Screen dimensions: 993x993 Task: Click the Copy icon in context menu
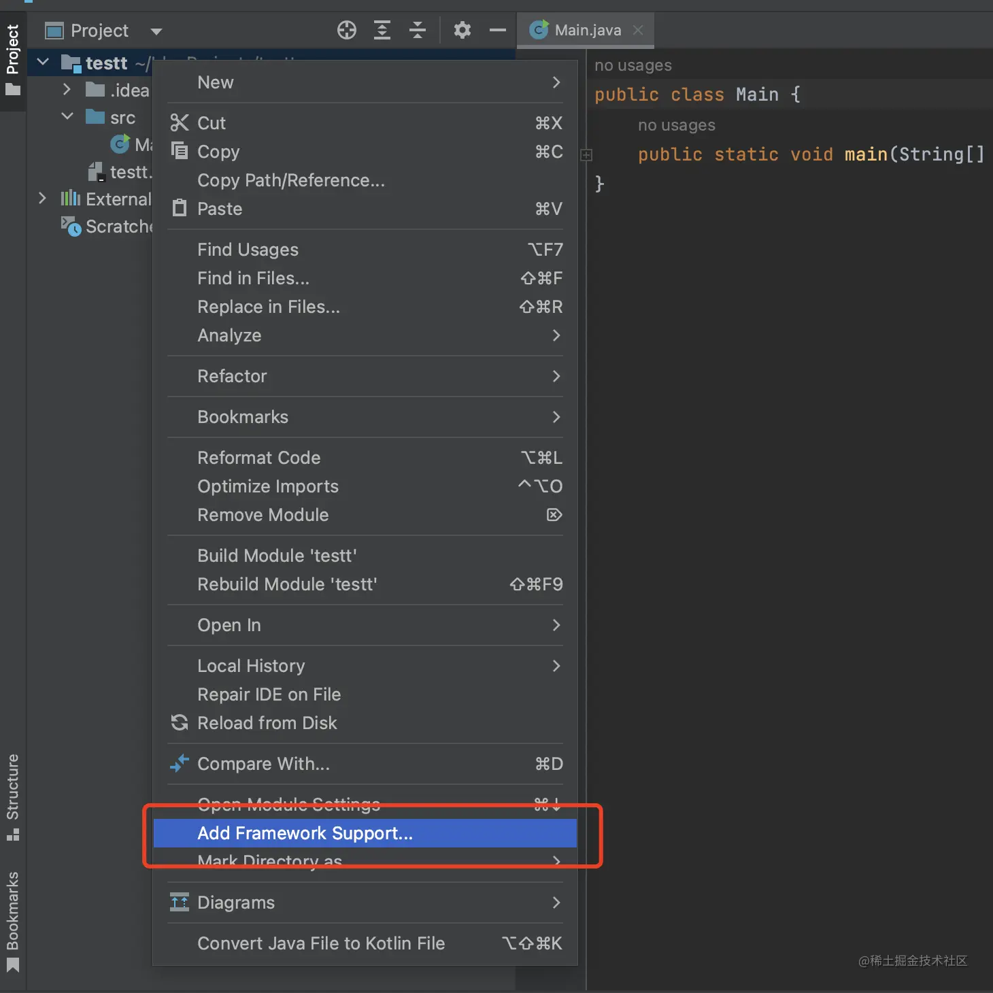click(x=180, y=150)
